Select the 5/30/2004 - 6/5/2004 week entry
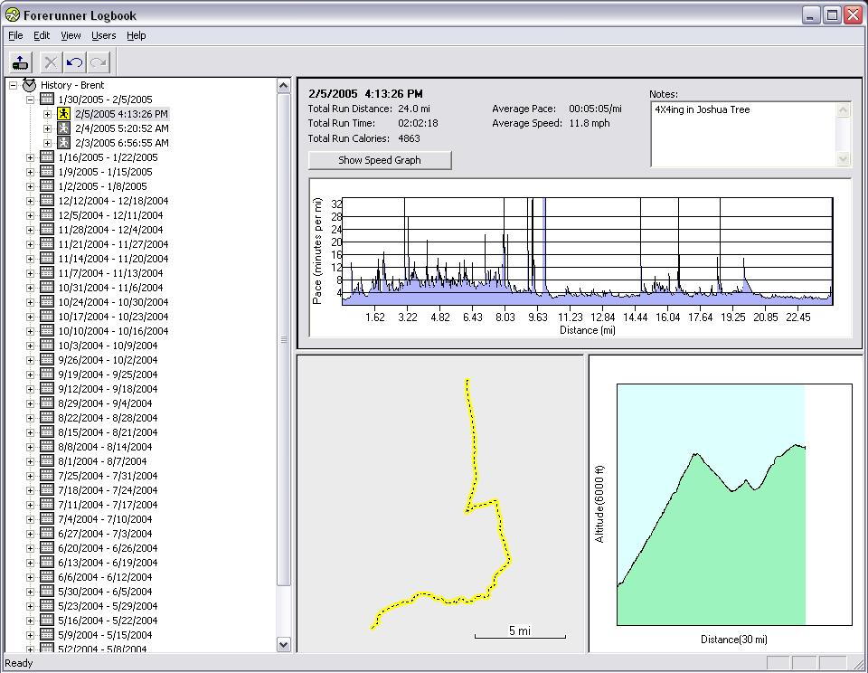This screenshot has width=868, height=673. tap(105, 591)
